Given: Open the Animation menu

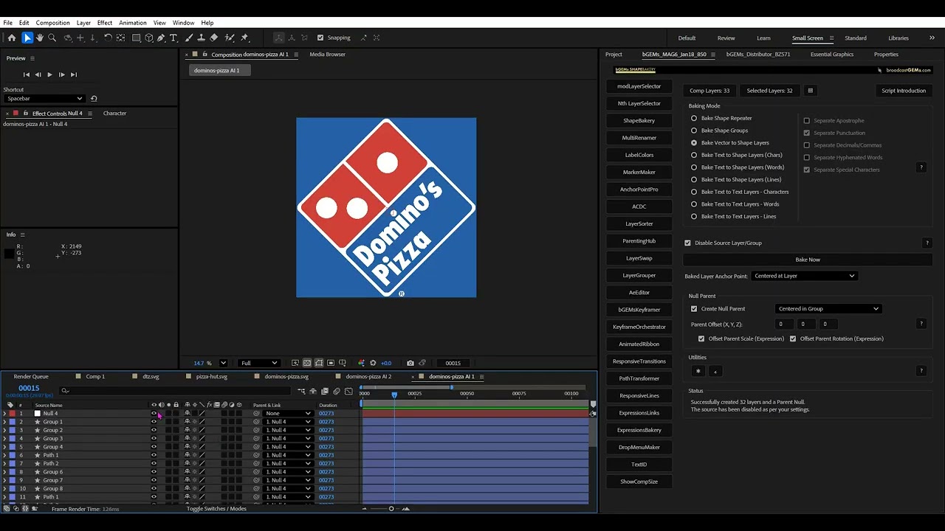Looking at the screenshot, I should pos(133,23).
